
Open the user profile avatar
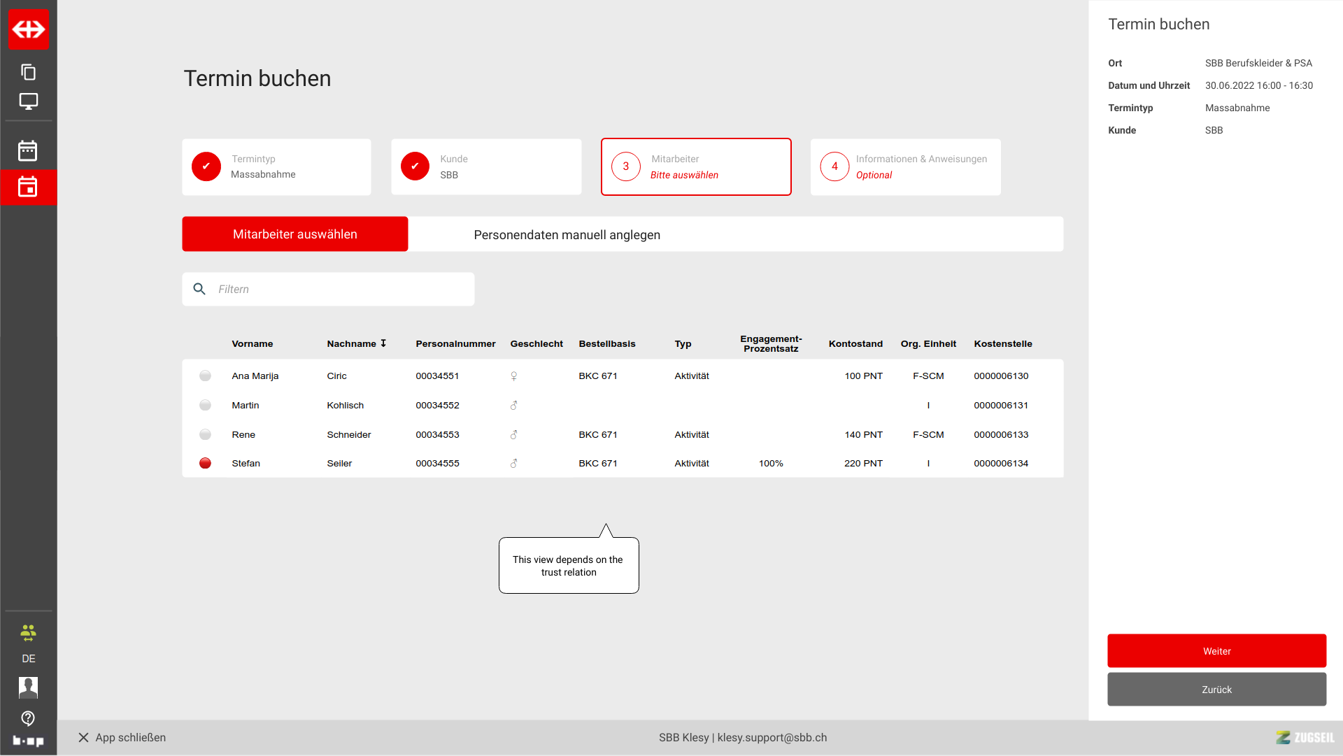(x=28, y=687)
